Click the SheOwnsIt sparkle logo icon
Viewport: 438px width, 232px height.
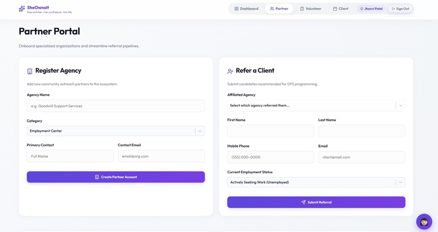point(22,9)
